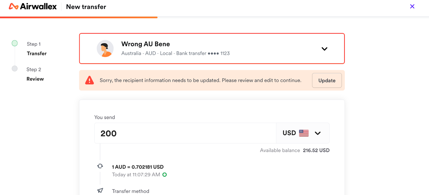Click the green rate status circle
Viewport: 429px width, 195px height.
(165, 175)
